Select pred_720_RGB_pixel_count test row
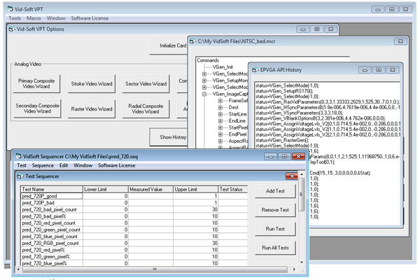Viewport: 420px width, 280px height. (x=134, y=244)
